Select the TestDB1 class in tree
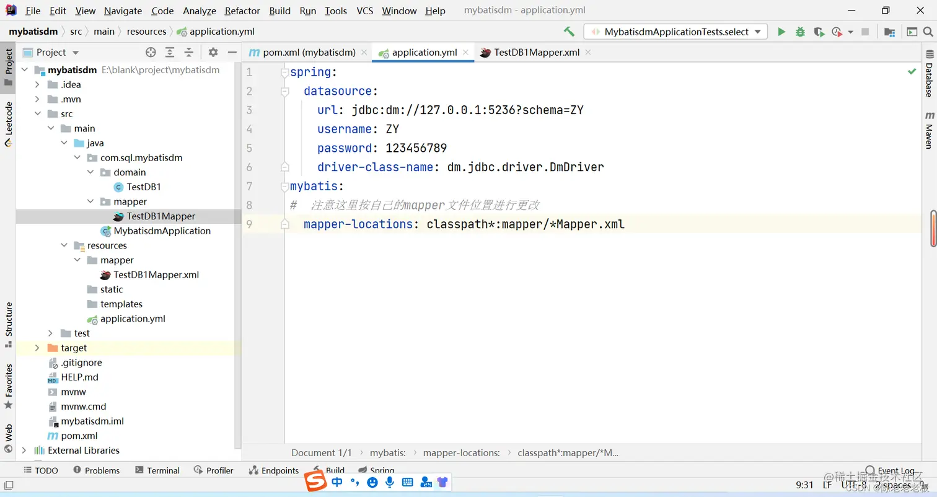 point(138,187)
